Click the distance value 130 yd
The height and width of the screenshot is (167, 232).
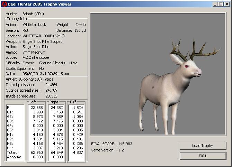(x=80, y=30)
